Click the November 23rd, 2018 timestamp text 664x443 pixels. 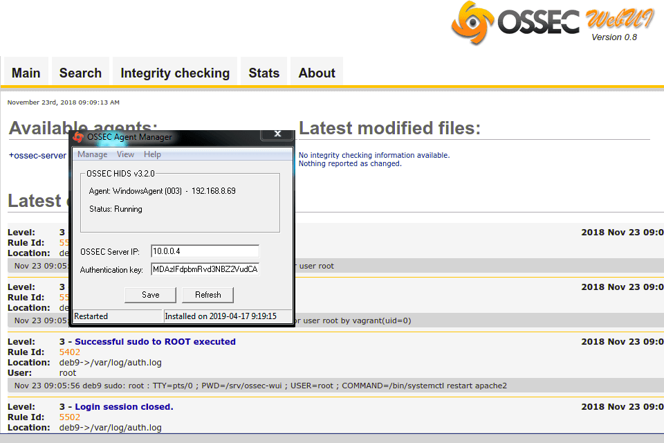coord(64,102)
